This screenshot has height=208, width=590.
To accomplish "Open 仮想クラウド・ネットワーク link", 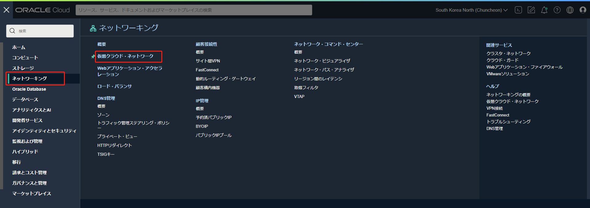I will coord(125,56).
